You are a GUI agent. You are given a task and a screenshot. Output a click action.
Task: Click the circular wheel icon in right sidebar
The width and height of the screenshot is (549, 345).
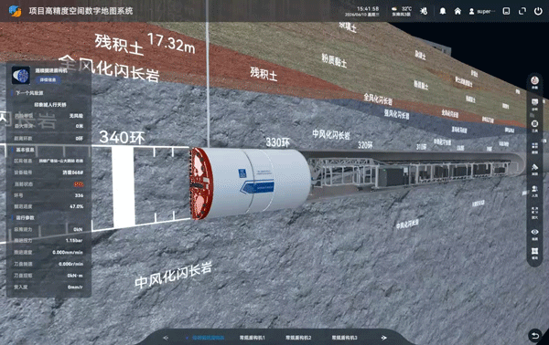(534, 125)
